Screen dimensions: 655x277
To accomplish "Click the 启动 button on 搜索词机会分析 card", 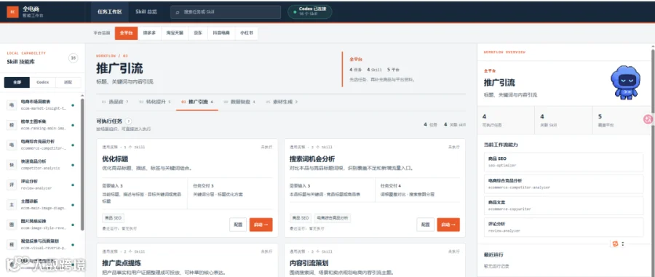I will click(448, 225).
